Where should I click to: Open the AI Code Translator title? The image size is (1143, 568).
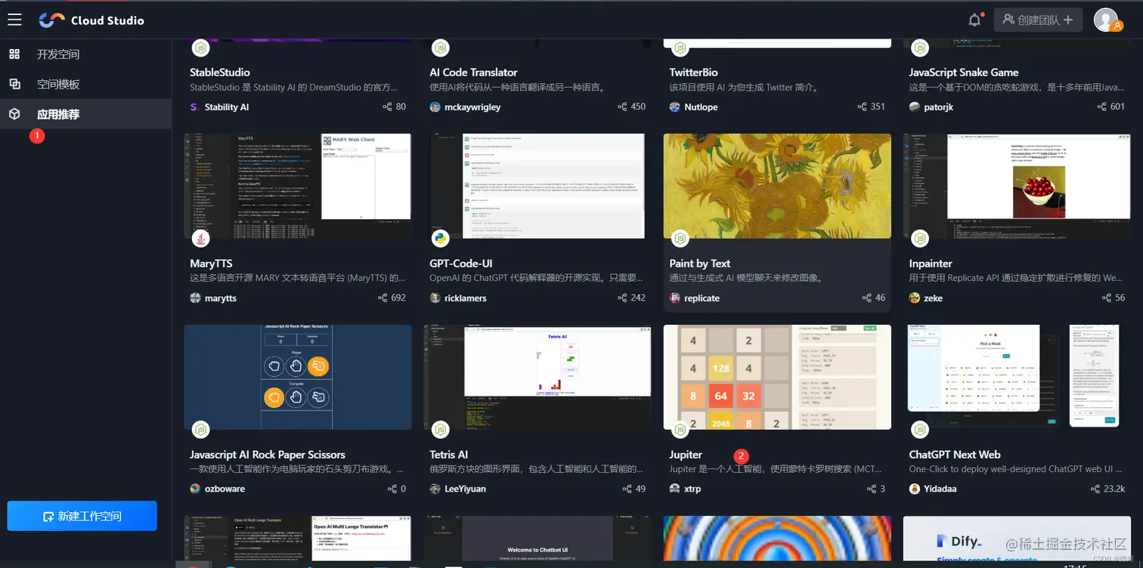point(473,73)
